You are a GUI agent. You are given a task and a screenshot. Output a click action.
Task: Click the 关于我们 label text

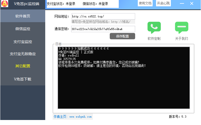pyautogui.click(x=181, y=39)
